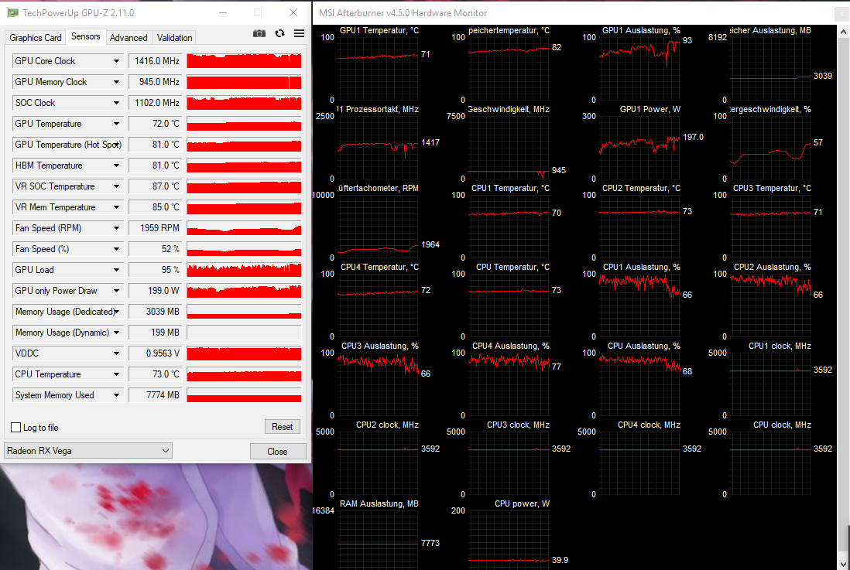Click the GPU Memory Clock value 945.0 MHz
The width and height of the screenshot is (850, 570).
pos(156,82)
